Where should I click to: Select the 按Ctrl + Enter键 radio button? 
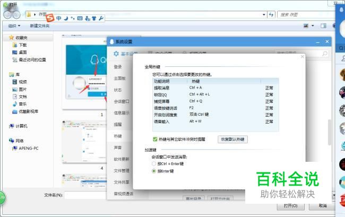click(154, 163)
